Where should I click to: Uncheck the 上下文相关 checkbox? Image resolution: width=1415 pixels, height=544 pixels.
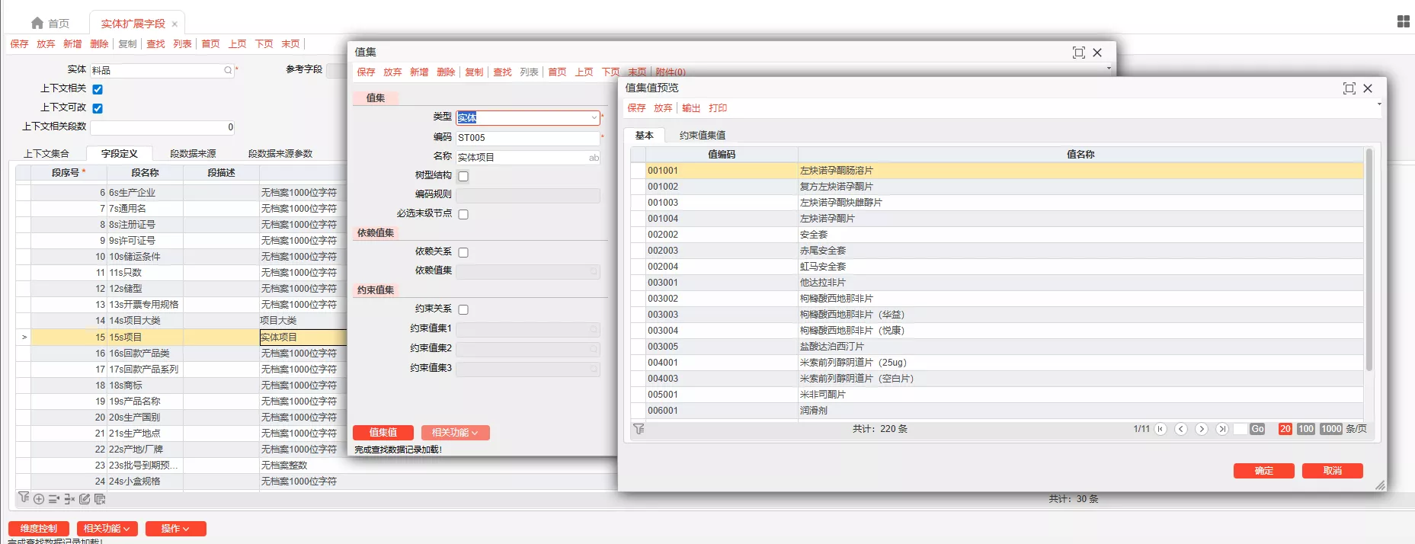coord(98,89)
